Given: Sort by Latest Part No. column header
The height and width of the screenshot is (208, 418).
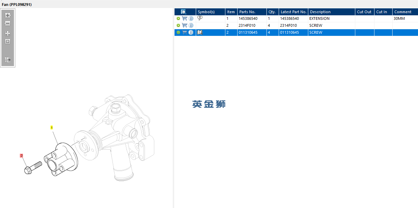Looking at the screenshot, I should tap(293, 12).
